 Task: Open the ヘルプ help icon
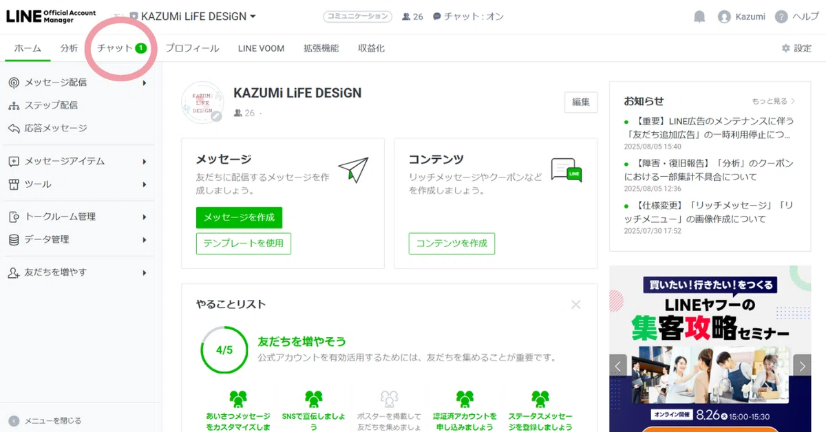point(796,17)
